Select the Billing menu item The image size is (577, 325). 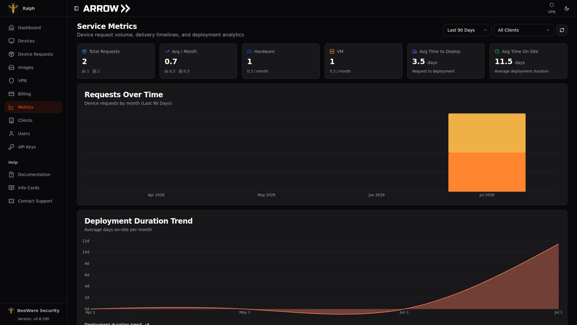[x=33, y=94]
